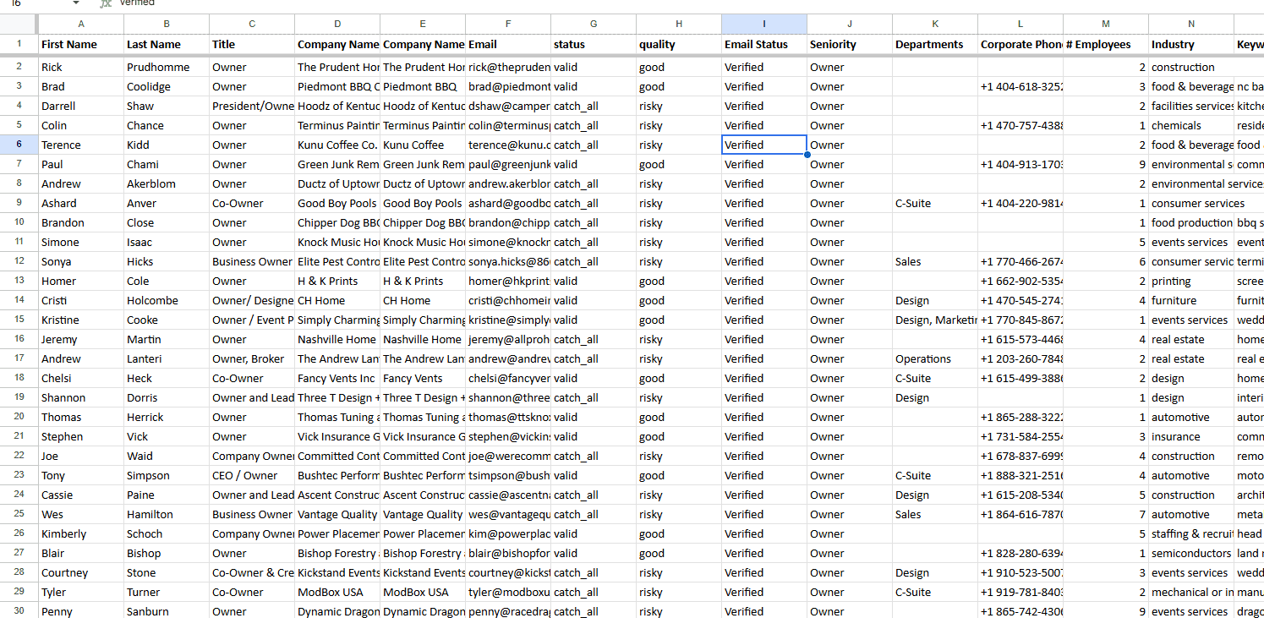Click the "President/Owne" title cell
The image size is (1264, 618).
pyautogui.click(x=252, y=106)
